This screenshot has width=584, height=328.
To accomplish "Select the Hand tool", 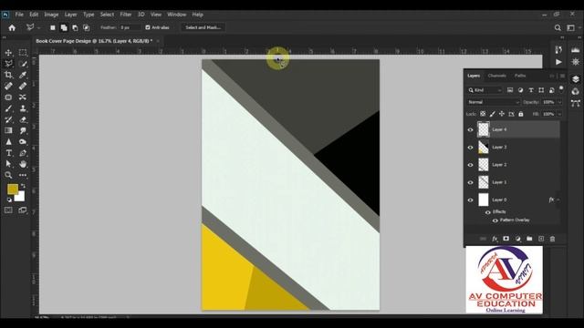I will pyautogui.click(x=23, y=164).
